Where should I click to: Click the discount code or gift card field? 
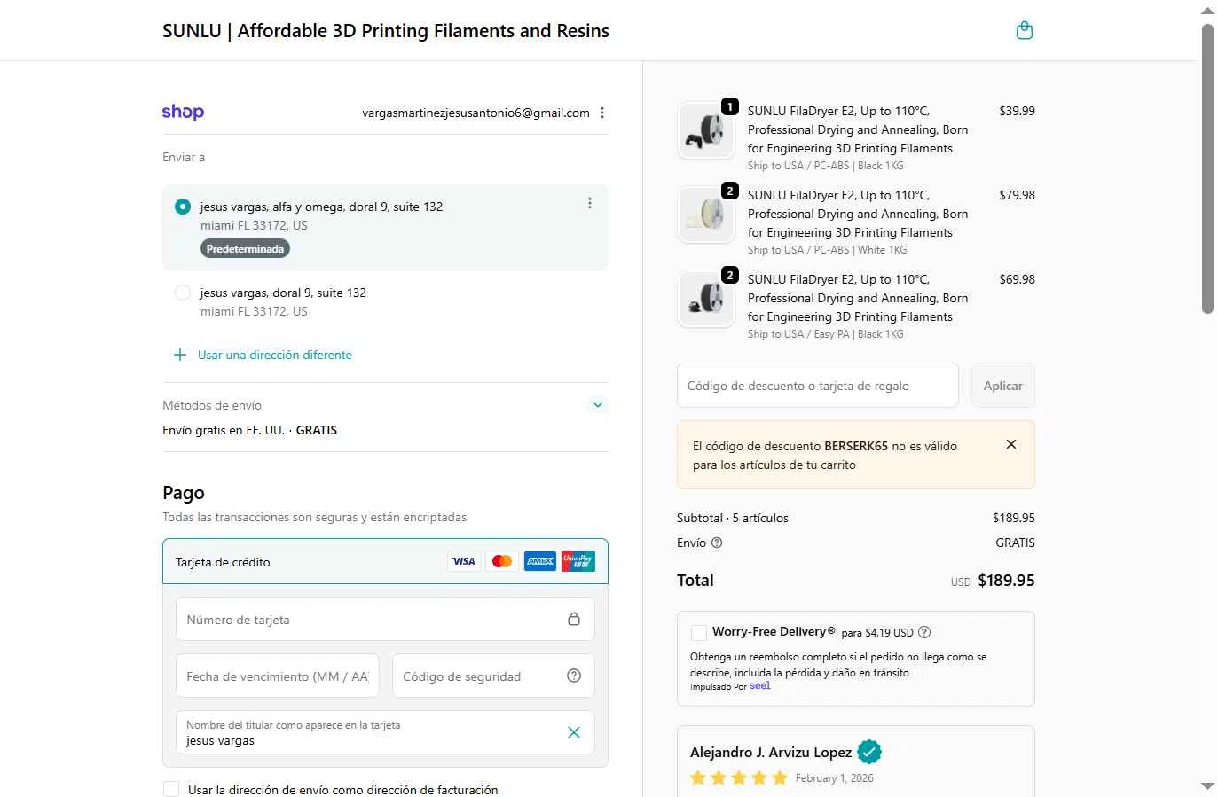818,386
